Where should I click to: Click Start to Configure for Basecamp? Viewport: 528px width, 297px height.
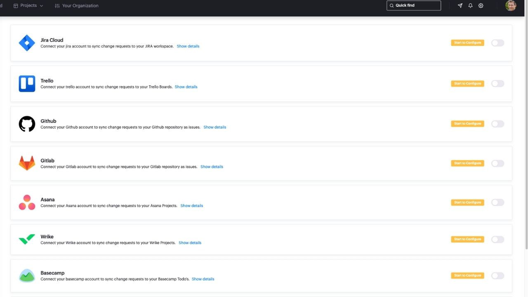point(467,276)
